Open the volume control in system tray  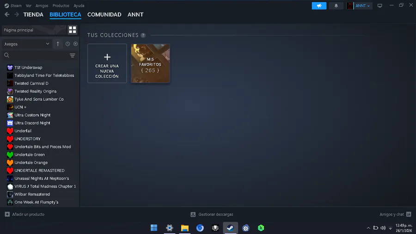[383, 228]
